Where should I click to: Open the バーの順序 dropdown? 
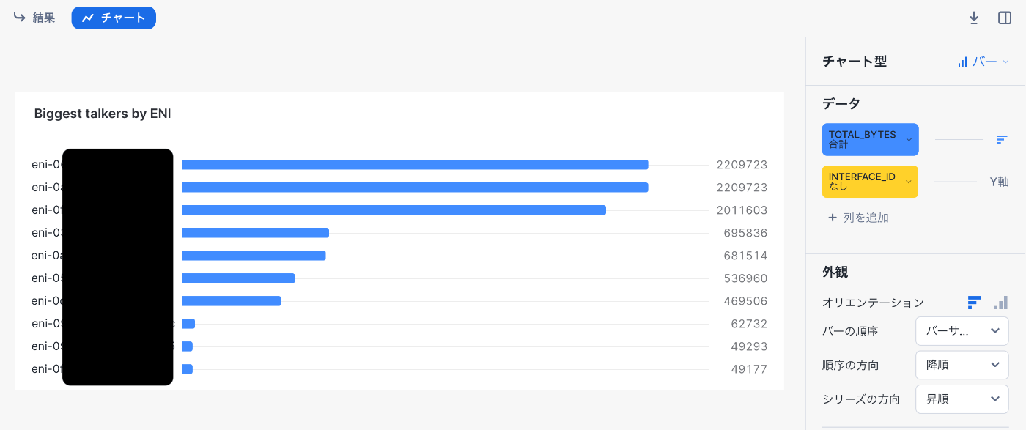pyautogui.click(x=962, y=331)
